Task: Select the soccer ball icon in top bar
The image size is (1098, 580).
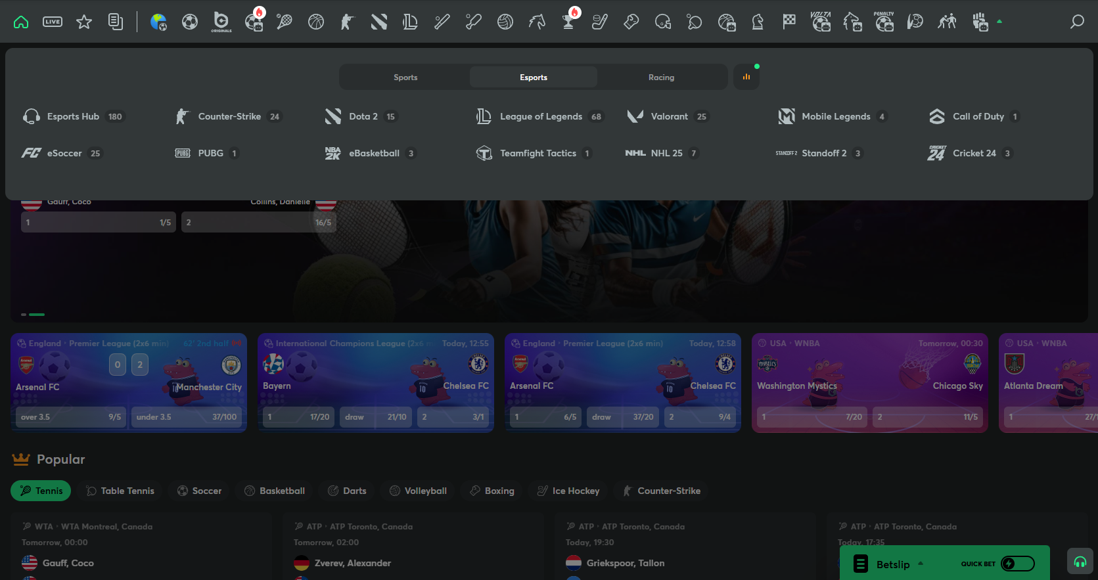Action: point(190,22)
